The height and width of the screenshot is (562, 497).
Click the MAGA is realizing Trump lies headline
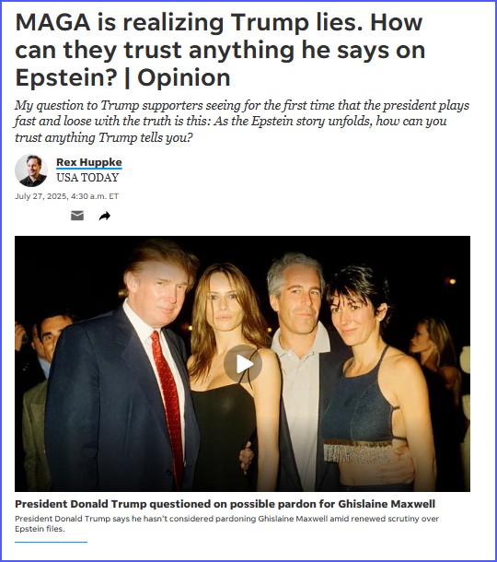click(220, 50)
